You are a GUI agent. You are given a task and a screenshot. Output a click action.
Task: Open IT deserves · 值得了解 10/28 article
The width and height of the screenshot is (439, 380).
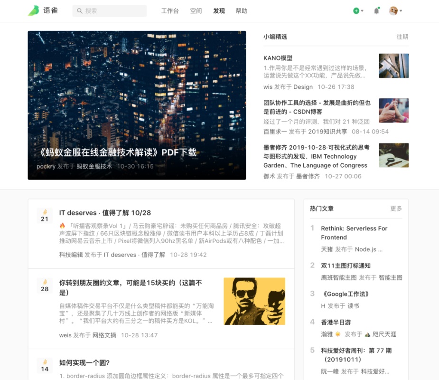tap(105, 213)
